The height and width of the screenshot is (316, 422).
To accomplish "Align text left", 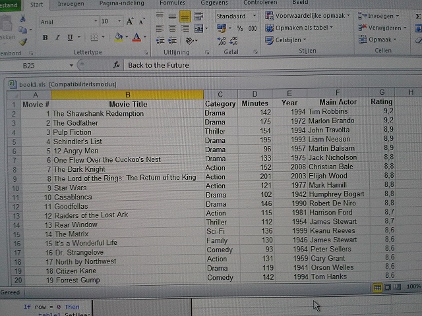I will point(160,28).
